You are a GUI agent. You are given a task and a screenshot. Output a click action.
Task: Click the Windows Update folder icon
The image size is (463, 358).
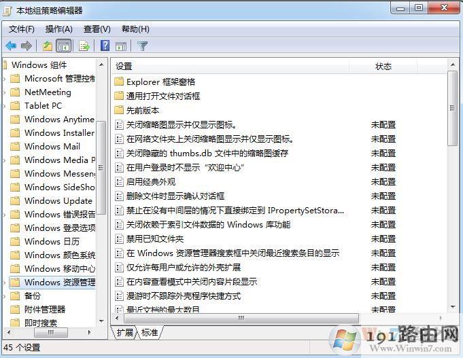[15, 200]
